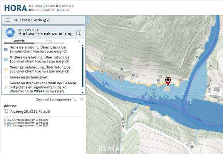
Task: Click the Niedrige Gefährdung orange swatch
Action: [6, 70]
